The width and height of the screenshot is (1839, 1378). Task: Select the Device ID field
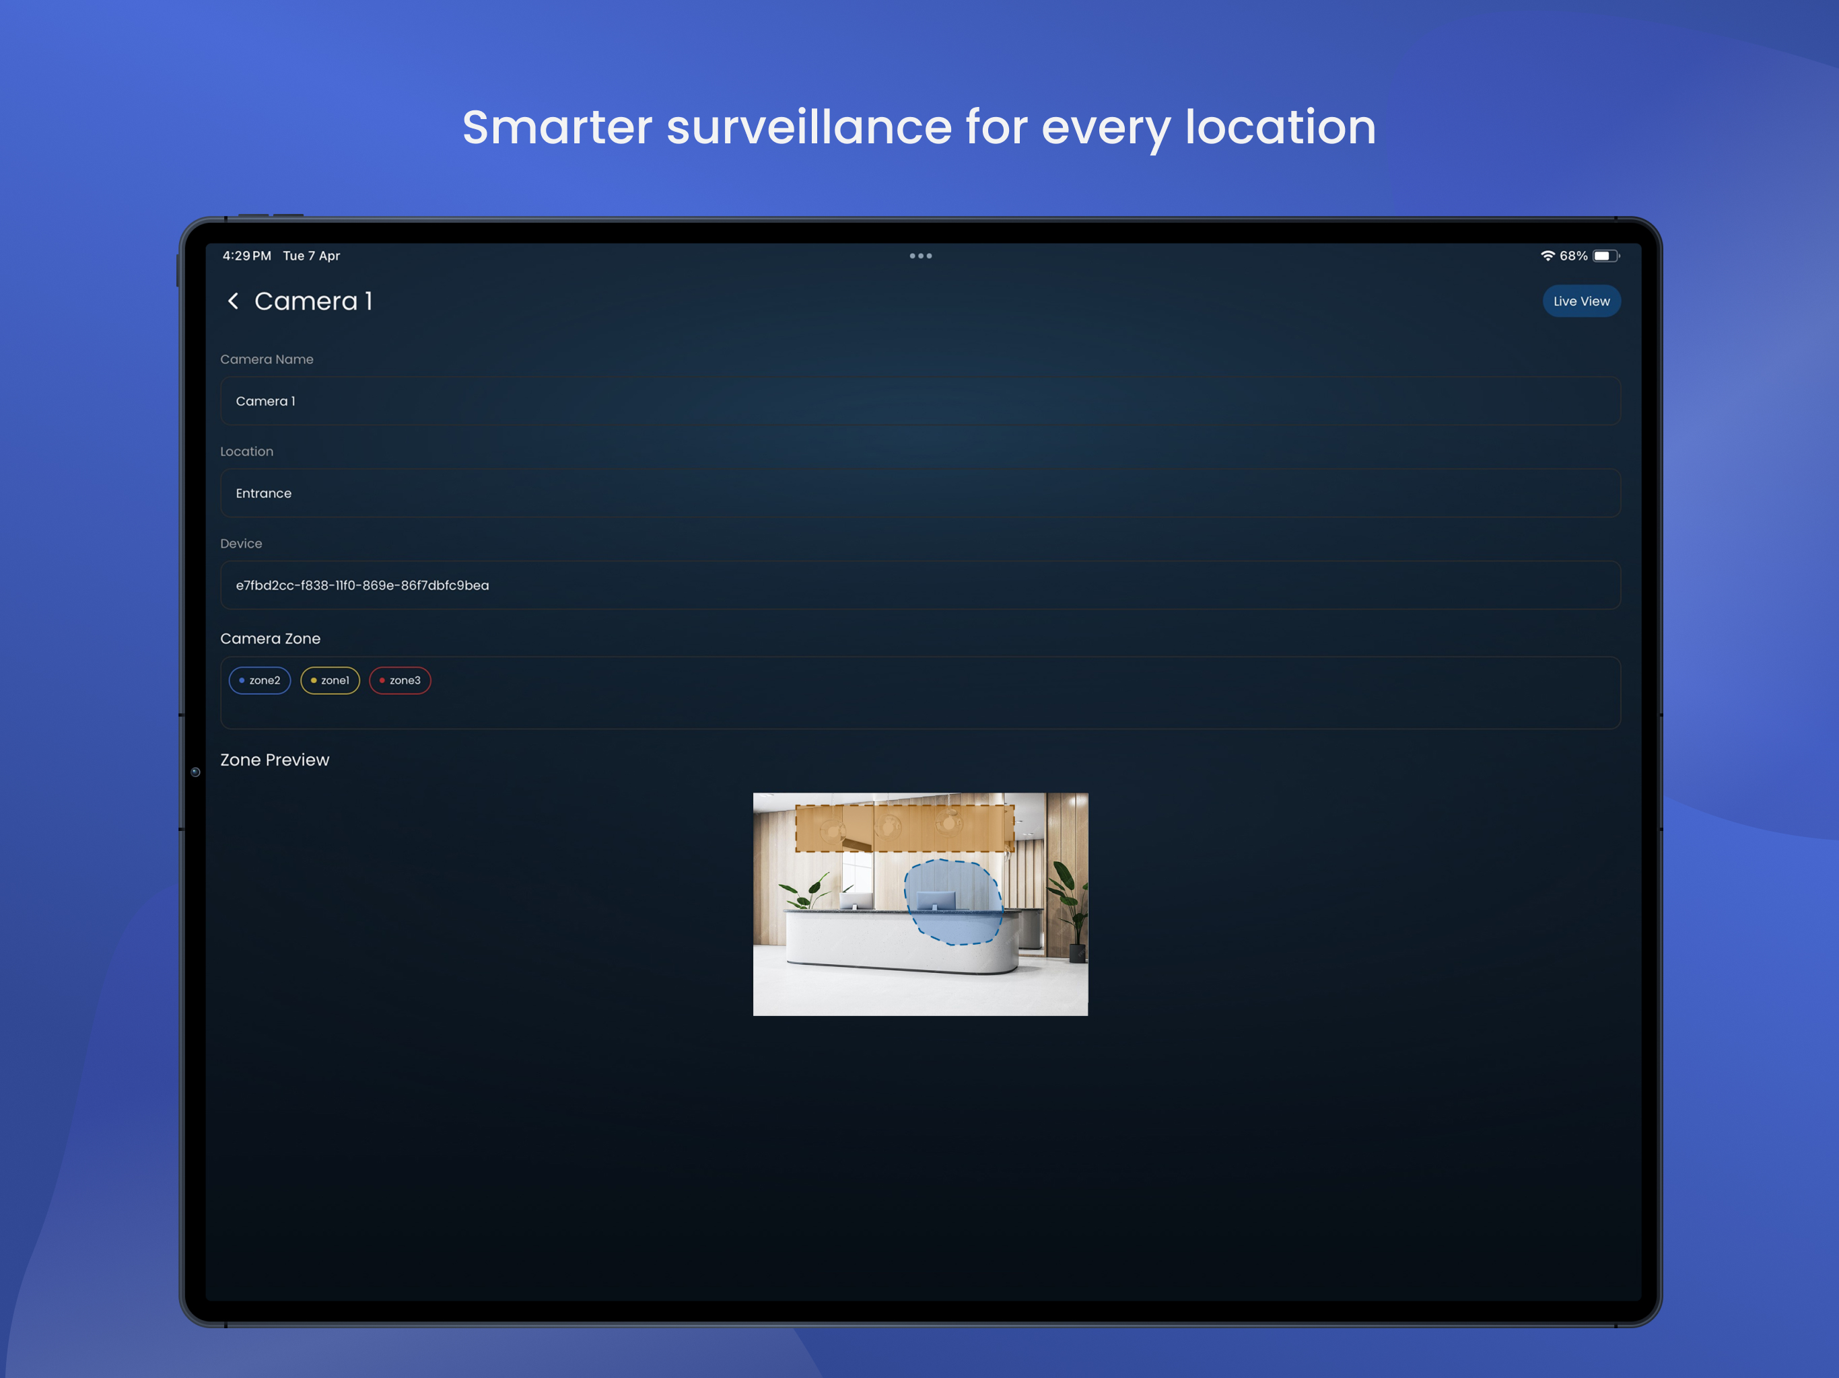point(920,585)
